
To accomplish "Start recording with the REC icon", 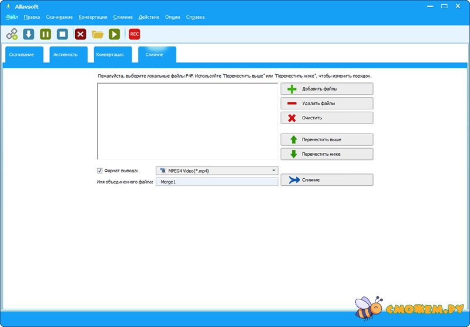I will (x=135, y=34).
